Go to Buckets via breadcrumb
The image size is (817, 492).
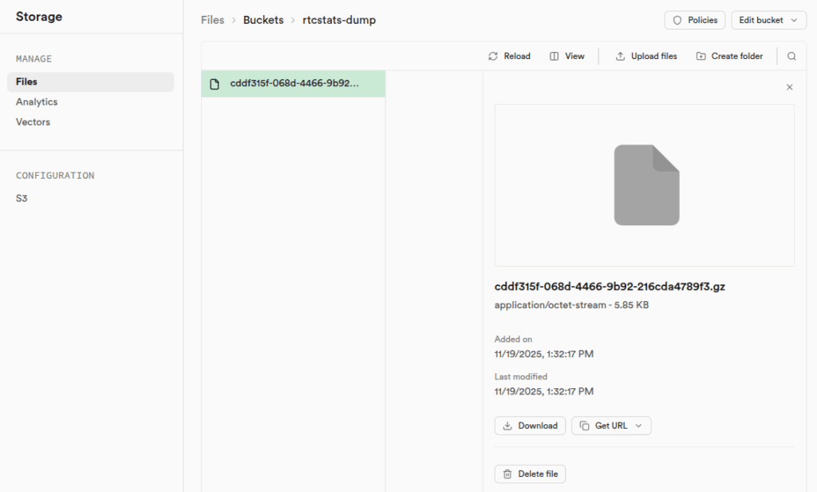tap(263, 20)
